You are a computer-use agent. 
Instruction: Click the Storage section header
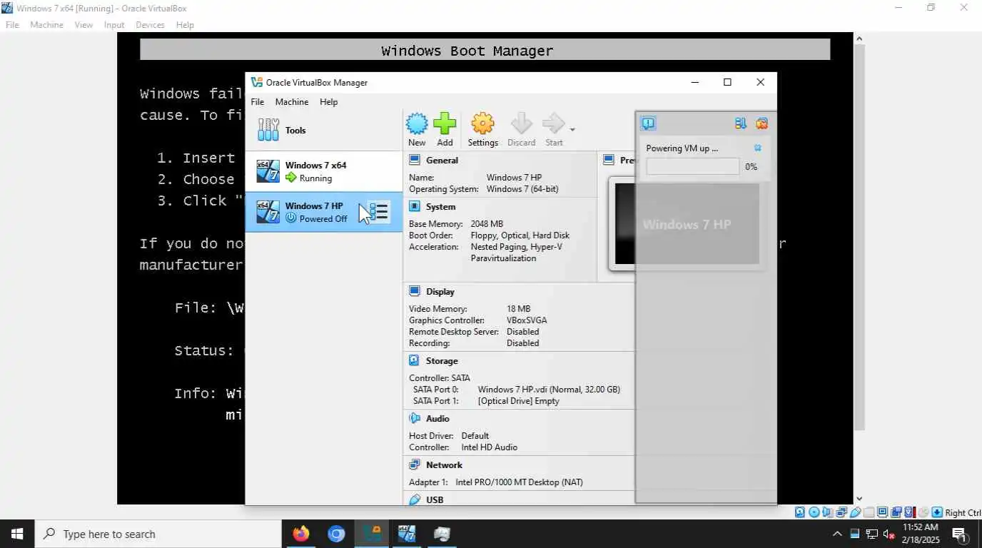point(442,361)
